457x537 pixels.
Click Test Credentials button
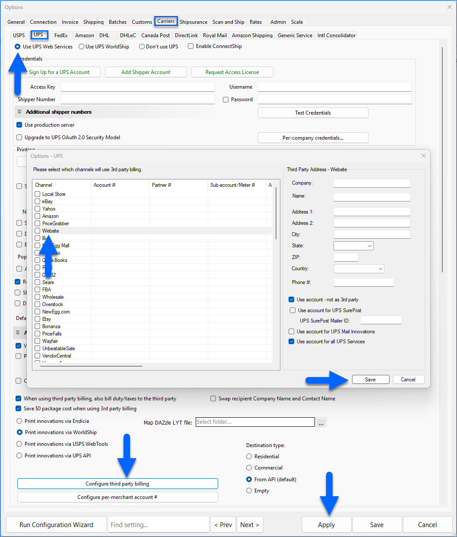click(313, 113)
